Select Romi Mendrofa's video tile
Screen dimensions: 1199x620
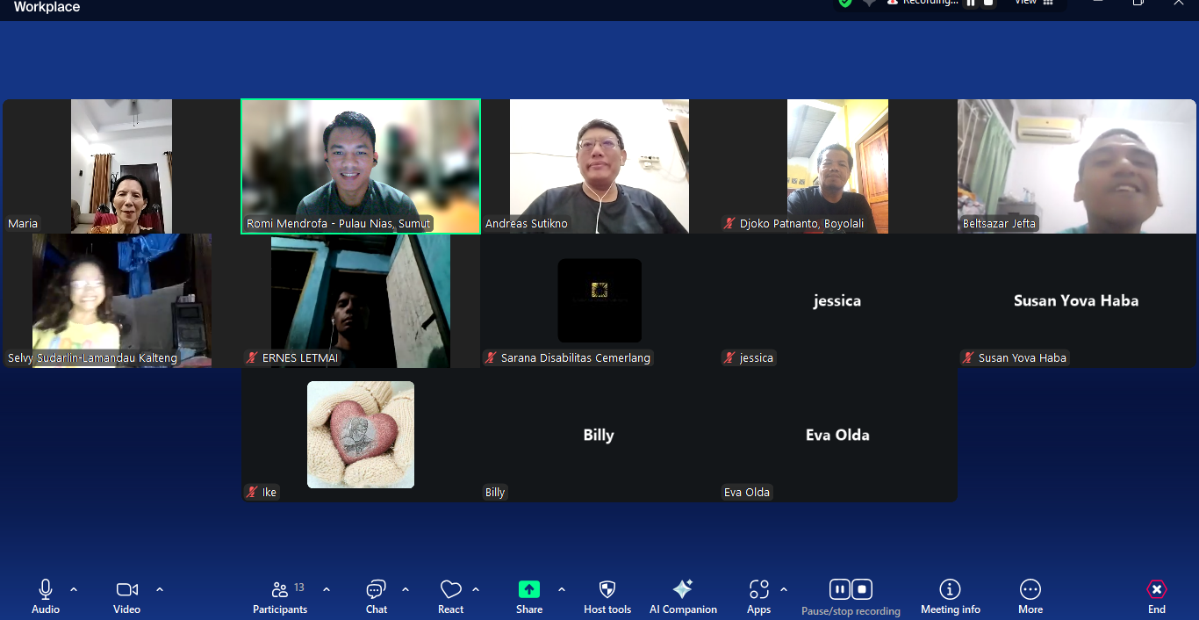click(x=361, y=166)
